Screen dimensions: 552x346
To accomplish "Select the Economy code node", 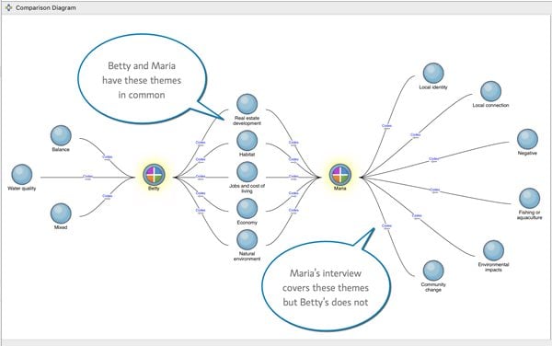I will (x=247, y=208).
